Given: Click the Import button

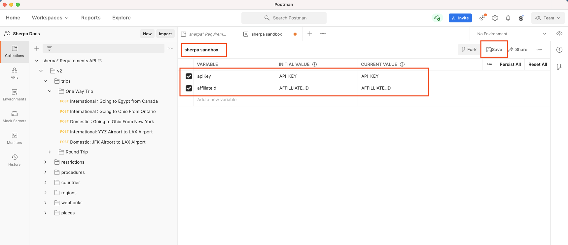Looking at the screenshot, I should click(165, 34).
